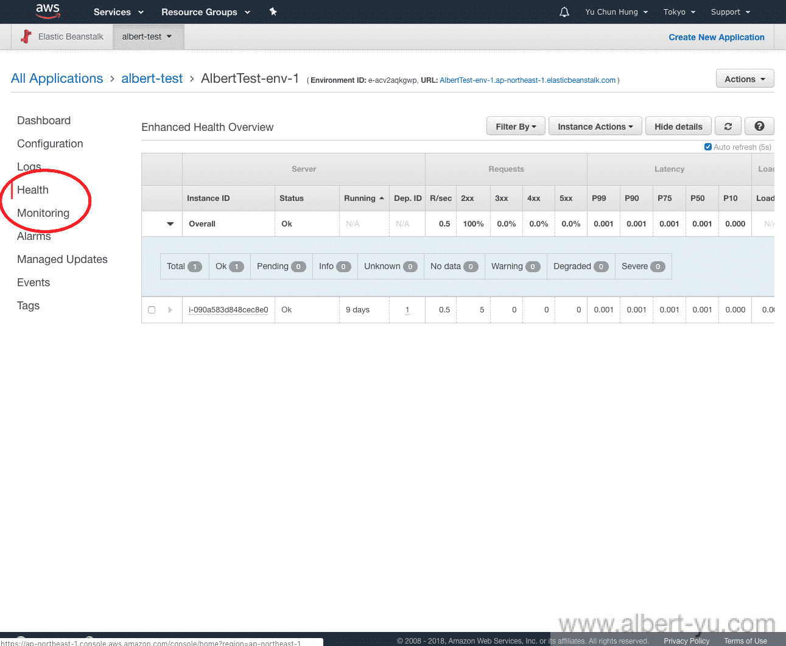786x646 pixels.
Task: Open help with the question mark icon
Action: 759,126
